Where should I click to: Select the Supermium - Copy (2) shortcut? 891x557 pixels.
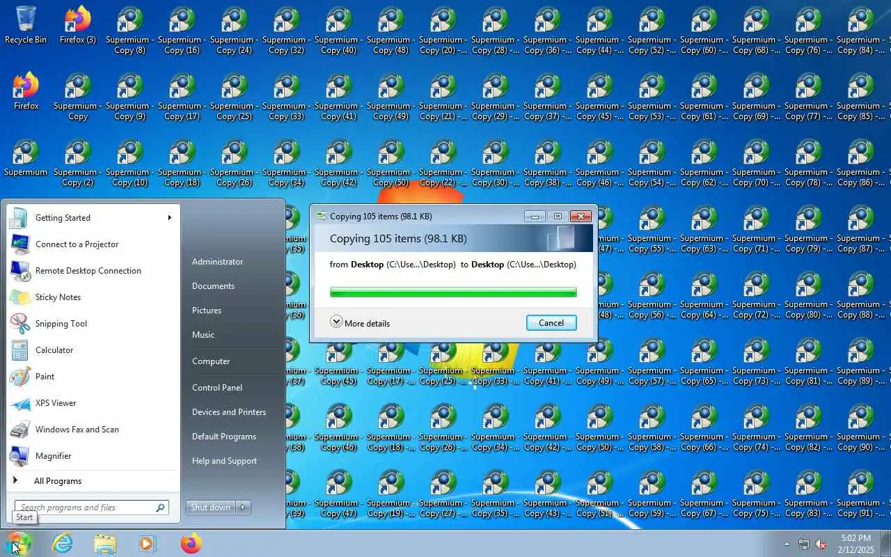coord(77,163)
